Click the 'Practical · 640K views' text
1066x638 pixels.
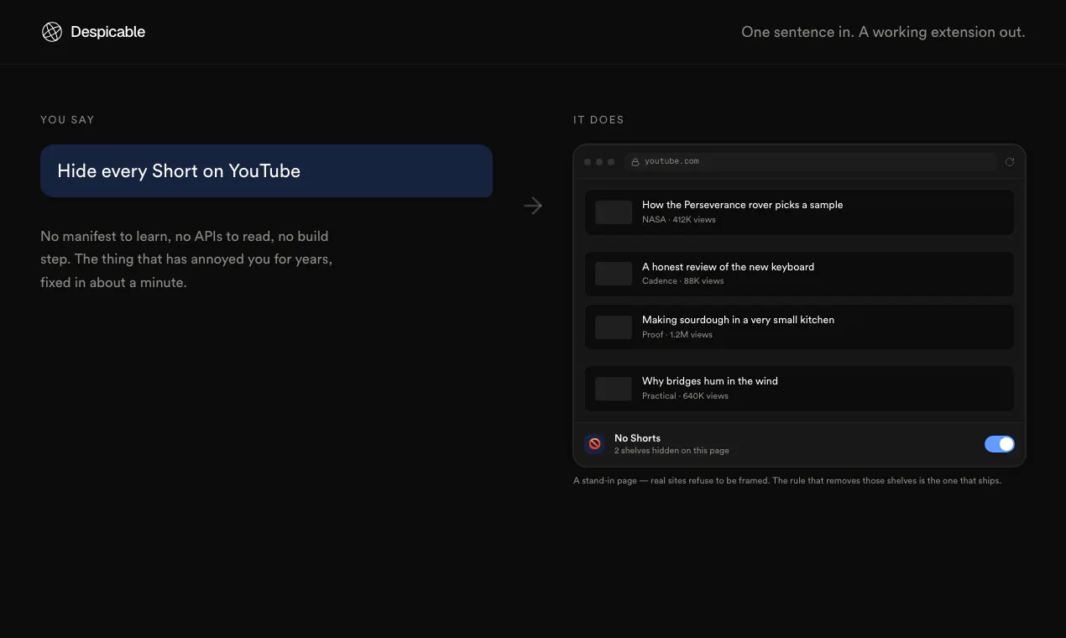tap(685, 396)
